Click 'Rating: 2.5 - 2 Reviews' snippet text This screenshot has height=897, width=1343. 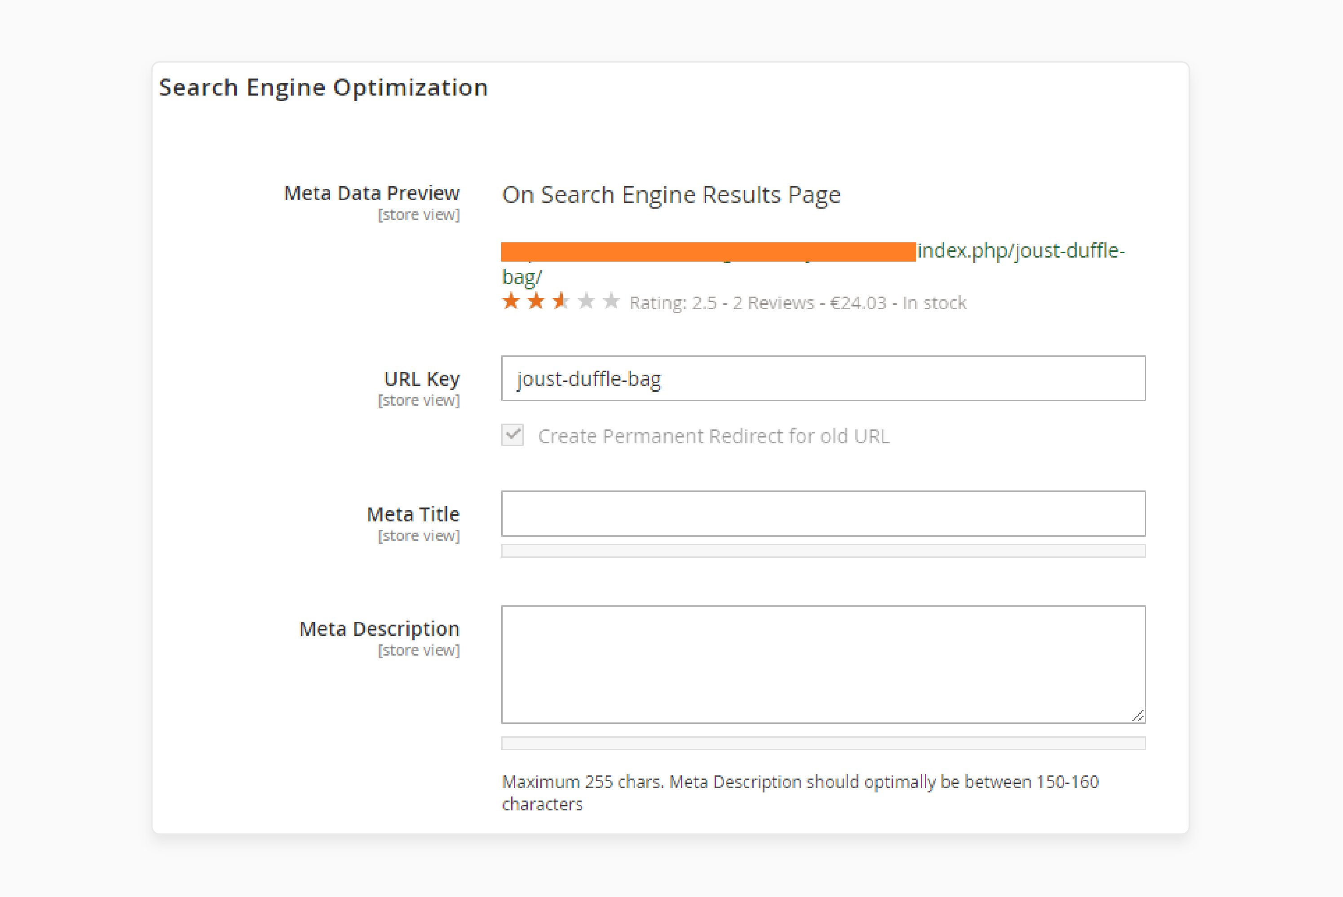721,302
